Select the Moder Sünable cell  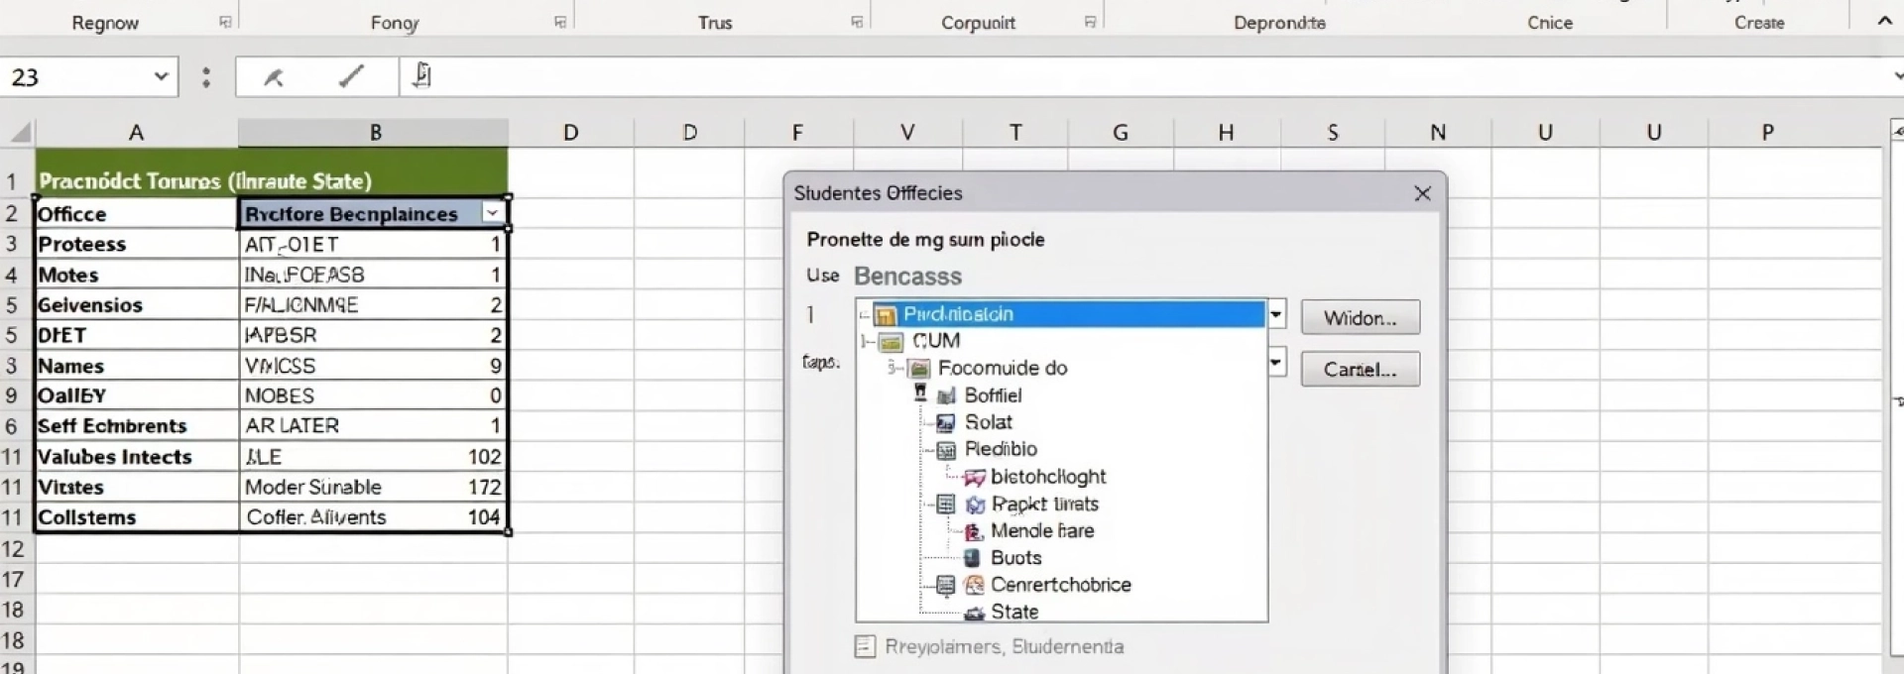373,487
